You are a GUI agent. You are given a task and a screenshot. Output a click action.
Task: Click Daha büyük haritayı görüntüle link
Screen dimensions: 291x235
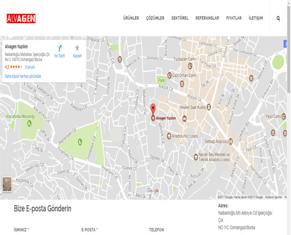[23, 76]
